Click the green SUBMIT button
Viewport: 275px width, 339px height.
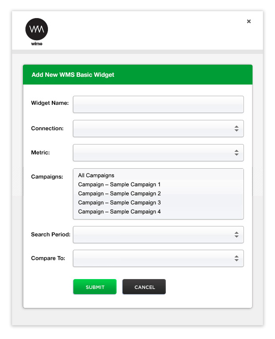95,287
